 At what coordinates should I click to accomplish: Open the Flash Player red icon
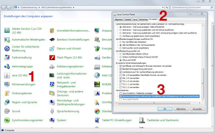[52, 57]
